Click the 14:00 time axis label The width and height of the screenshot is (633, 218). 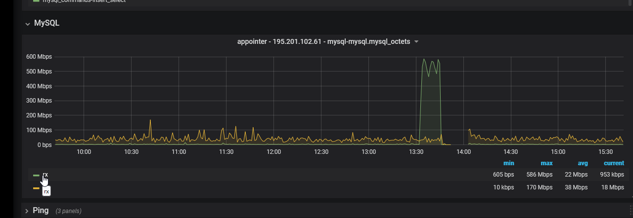[x=463, y=152]
